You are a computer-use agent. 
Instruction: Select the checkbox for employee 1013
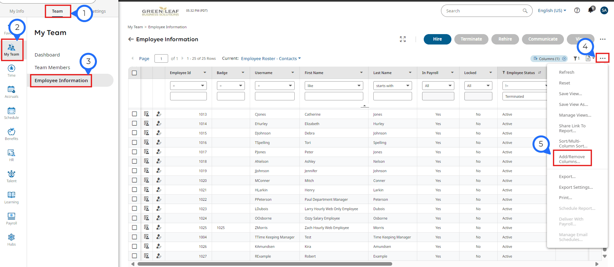tap(134, 114)
